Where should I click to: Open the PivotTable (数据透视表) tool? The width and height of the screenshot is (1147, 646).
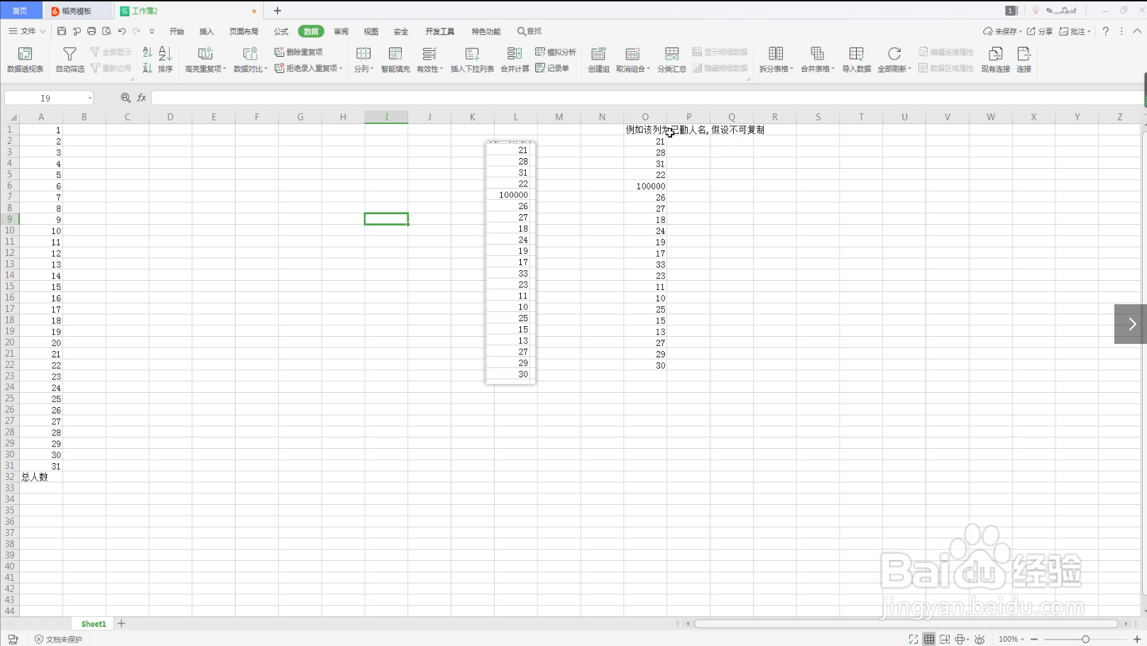(x=25, y=60)
